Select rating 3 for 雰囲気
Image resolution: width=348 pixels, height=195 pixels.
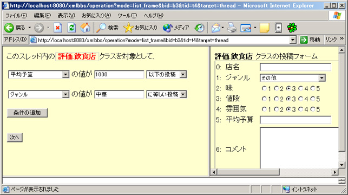[288, 109]
